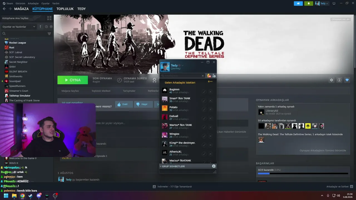Decline Sinan* fkin TANK's friend request
Image resolution: width=356 pixels, height=200 pixels.
coord(210,101)
